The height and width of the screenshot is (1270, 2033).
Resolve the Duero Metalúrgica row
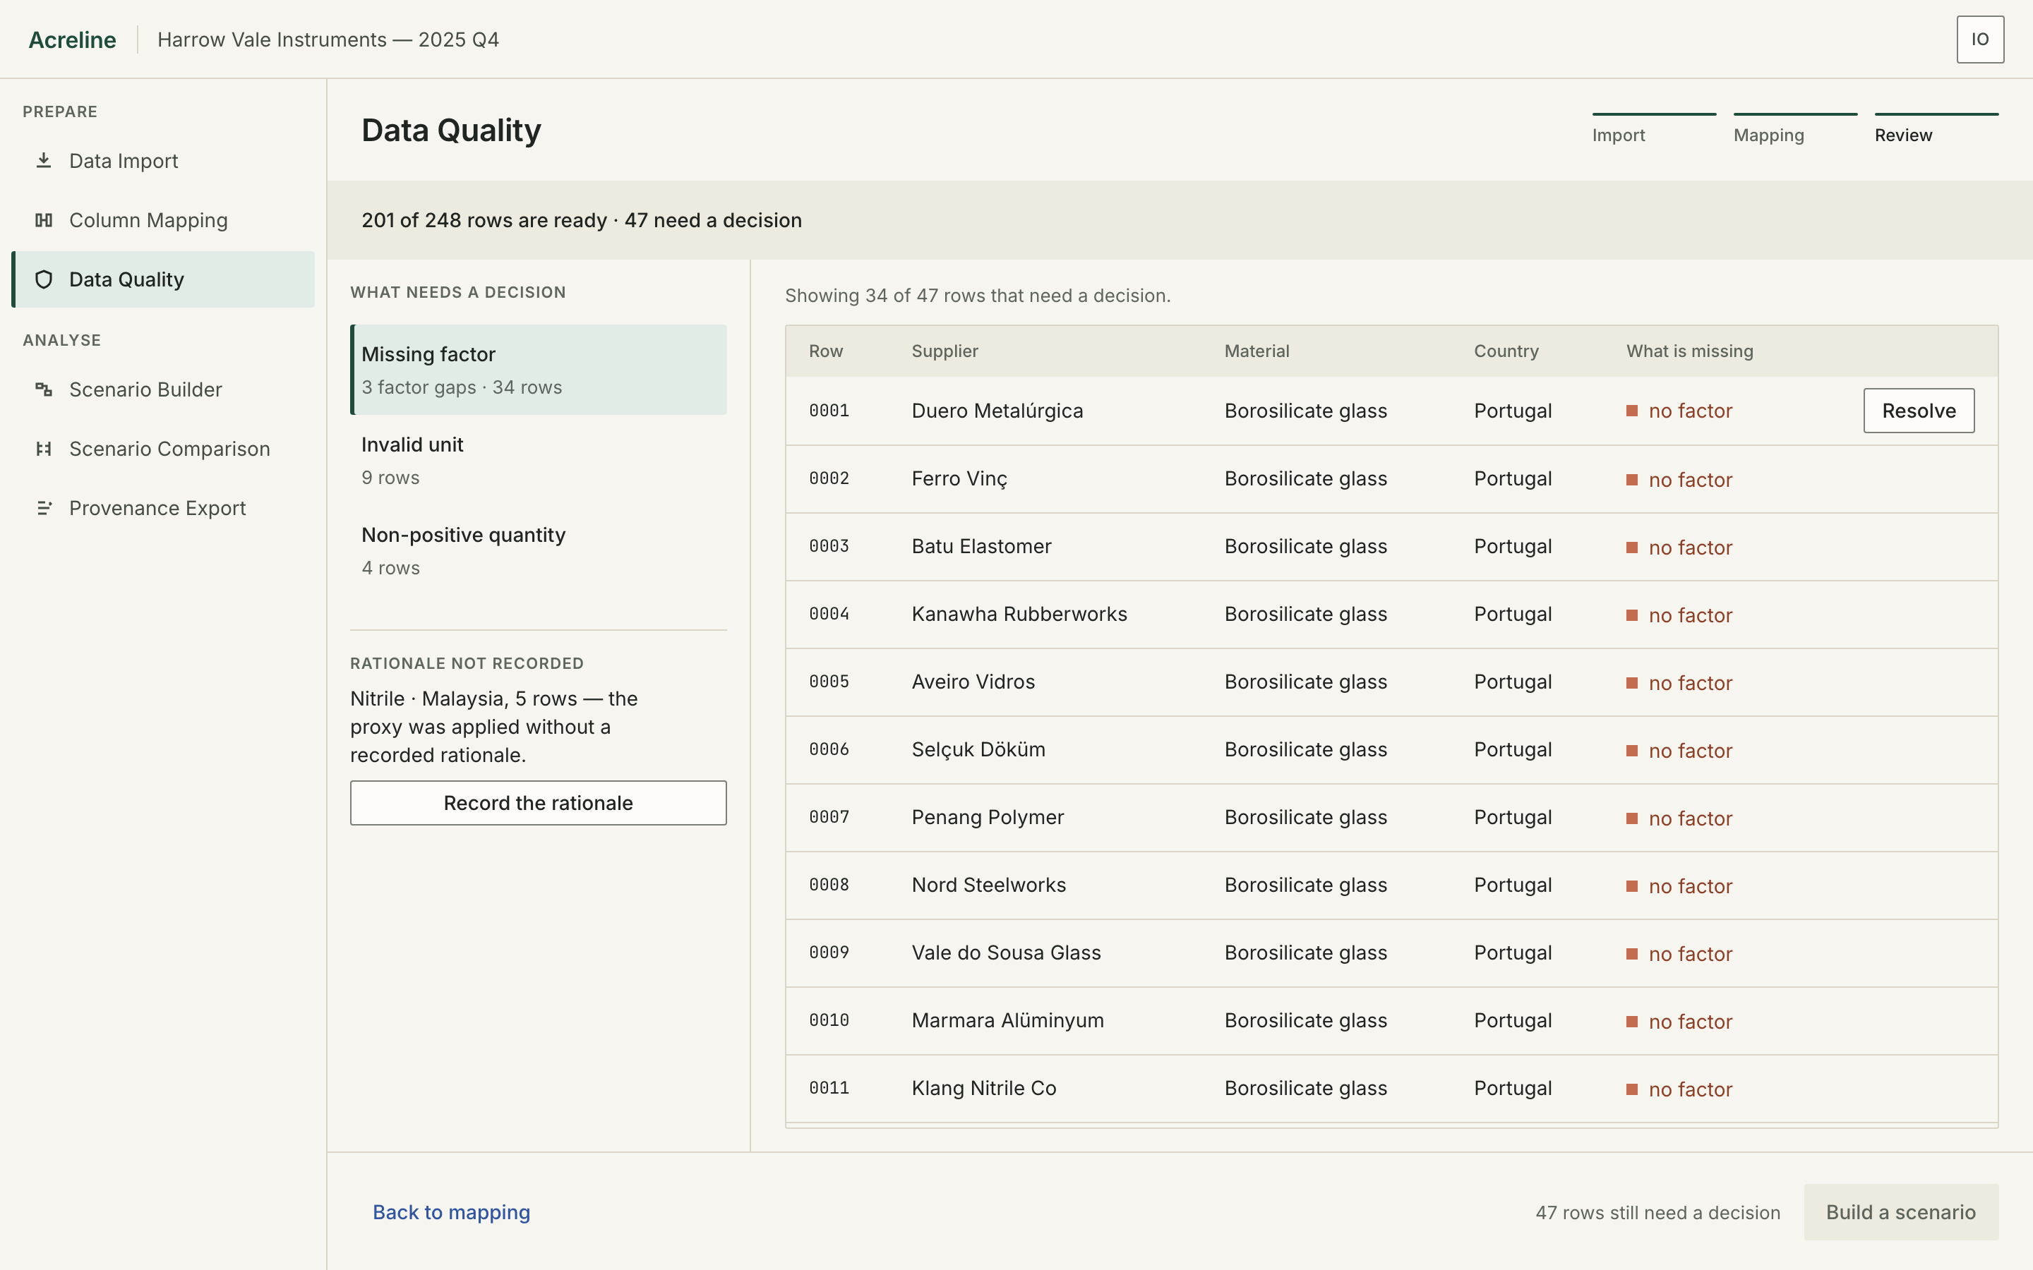coord(1919,411)
